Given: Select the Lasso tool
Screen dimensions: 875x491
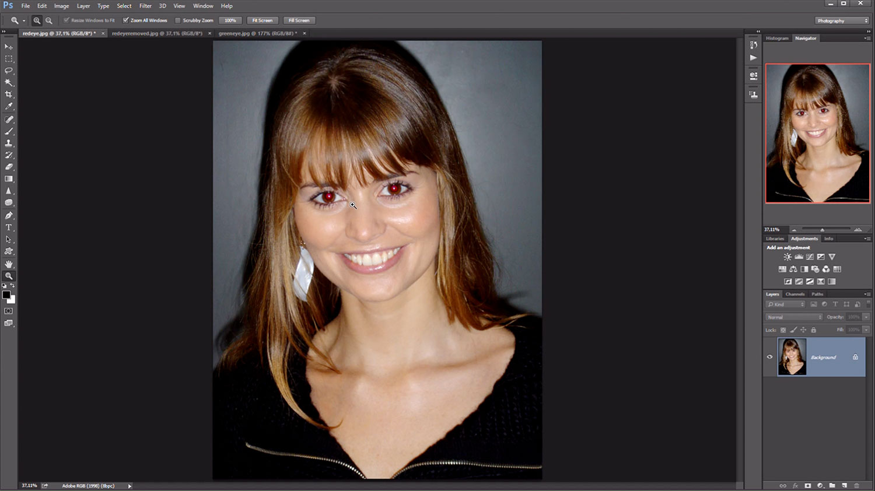Looking at the screenshot, I should coord(9,71).
